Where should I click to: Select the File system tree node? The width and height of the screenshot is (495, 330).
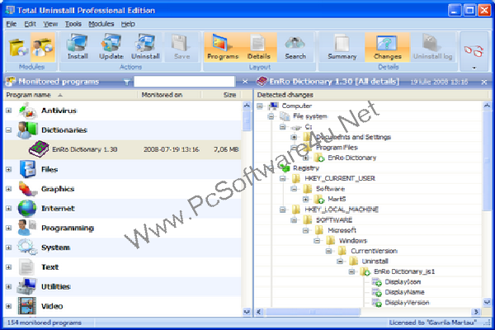309,116
